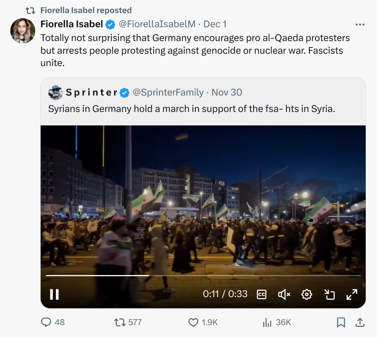Screen dimensions: 378x340
Task: Click Sprinter's quoted post avatar
Action: point(56,93)
